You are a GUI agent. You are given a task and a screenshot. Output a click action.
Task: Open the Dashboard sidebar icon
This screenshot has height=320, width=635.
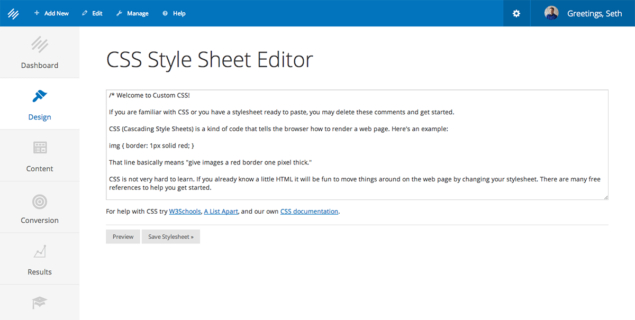[x=40, y=45]
